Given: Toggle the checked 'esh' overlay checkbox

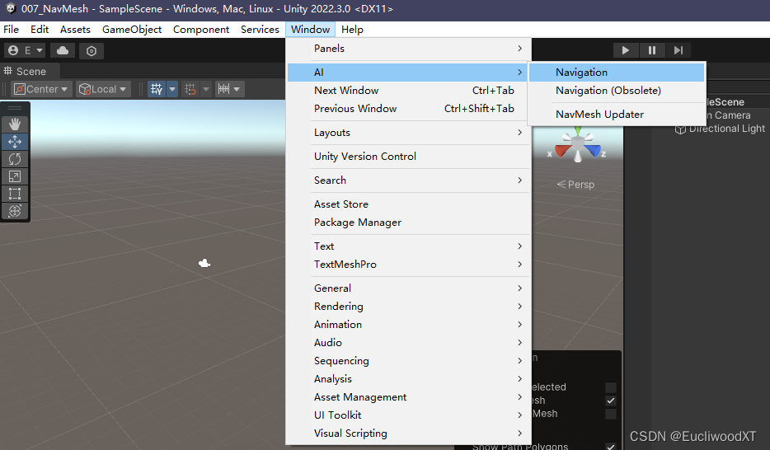Looking at the screenshot, I should pyautogui.click(x=610, y=401).
